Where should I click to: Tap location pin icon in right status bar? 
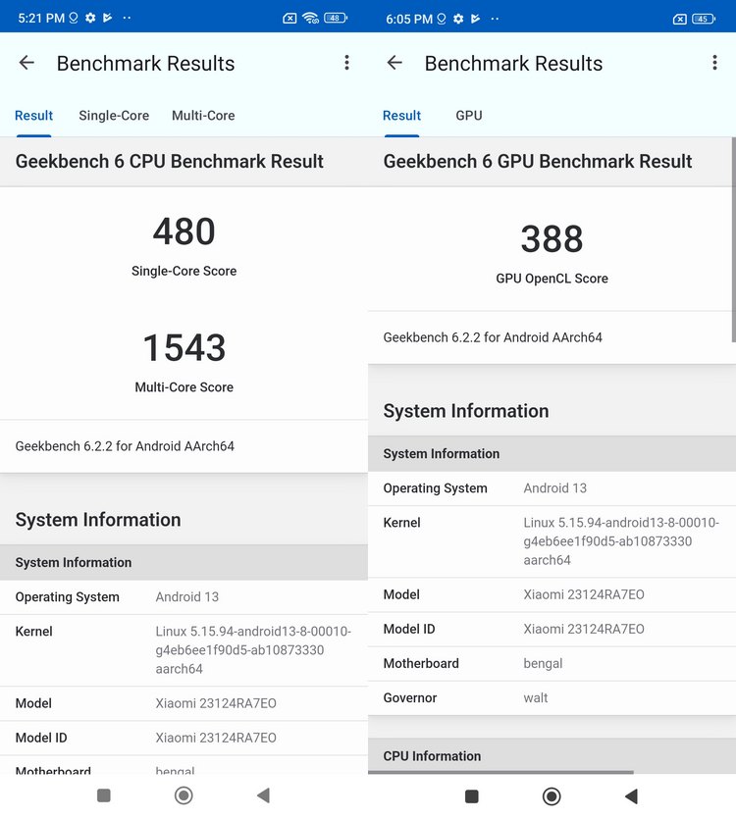click(x=442, y=19)
